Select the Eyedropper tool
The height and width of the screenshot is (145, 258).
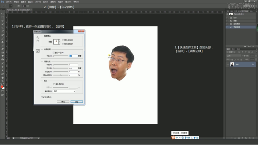pyautogui.click(x=2, y=31)
